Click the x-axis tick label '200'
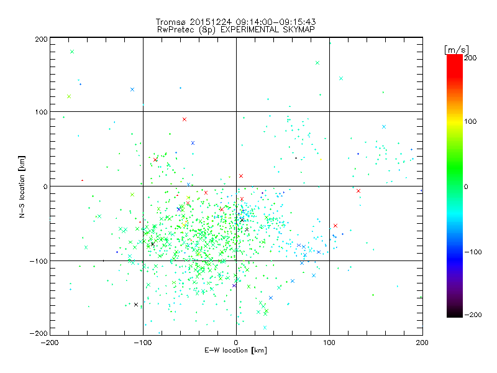Viewport: 497px width, 373px height. 422,343
